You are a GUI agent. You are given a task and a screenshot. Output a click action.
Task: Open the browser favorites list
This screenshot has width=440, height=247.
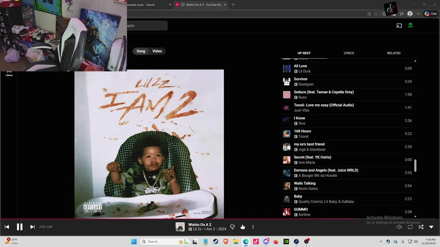pyautogui.click(x=401, y=14)
